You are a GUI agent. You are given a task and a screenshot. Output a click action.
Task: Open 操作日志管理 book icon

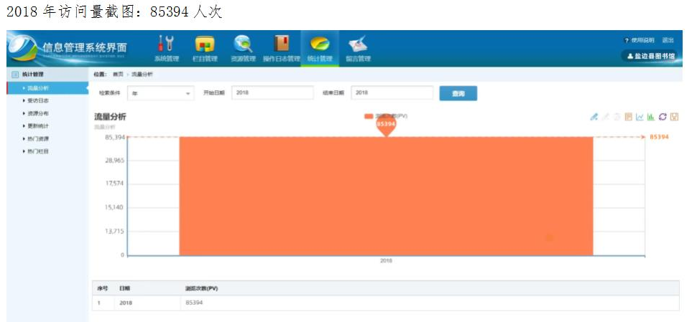(282, 48)
